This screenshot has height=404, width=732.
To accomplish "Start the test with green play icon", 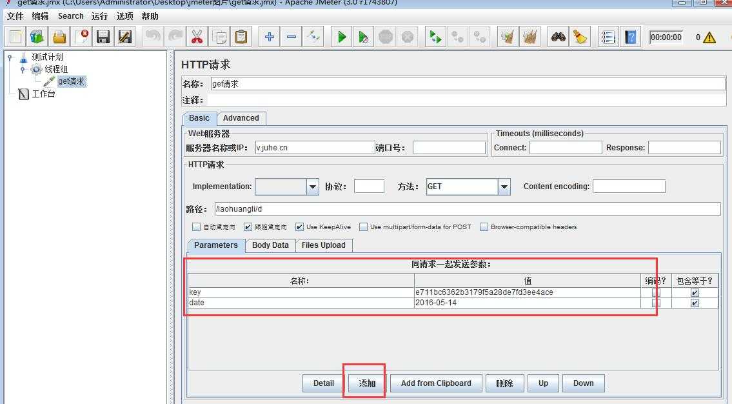I will point(342,37).
